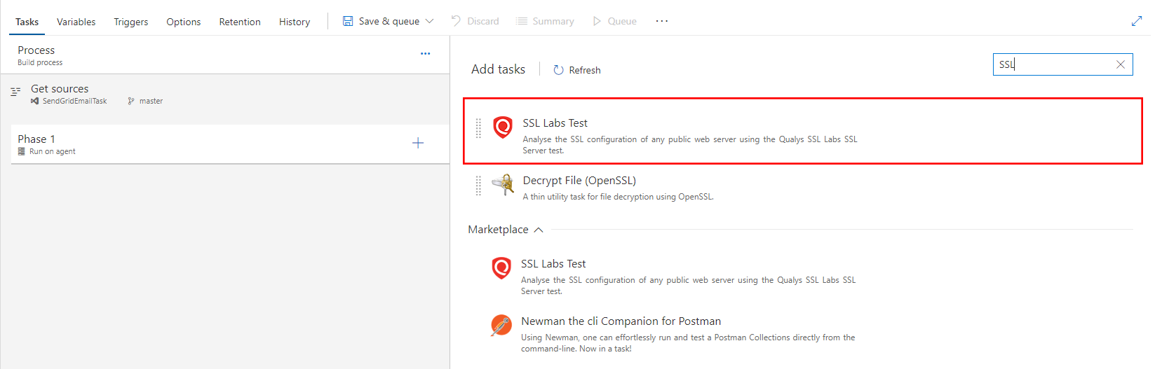Click the master branch label
This screenshot has width=1162, height=369.
(151, 102)
